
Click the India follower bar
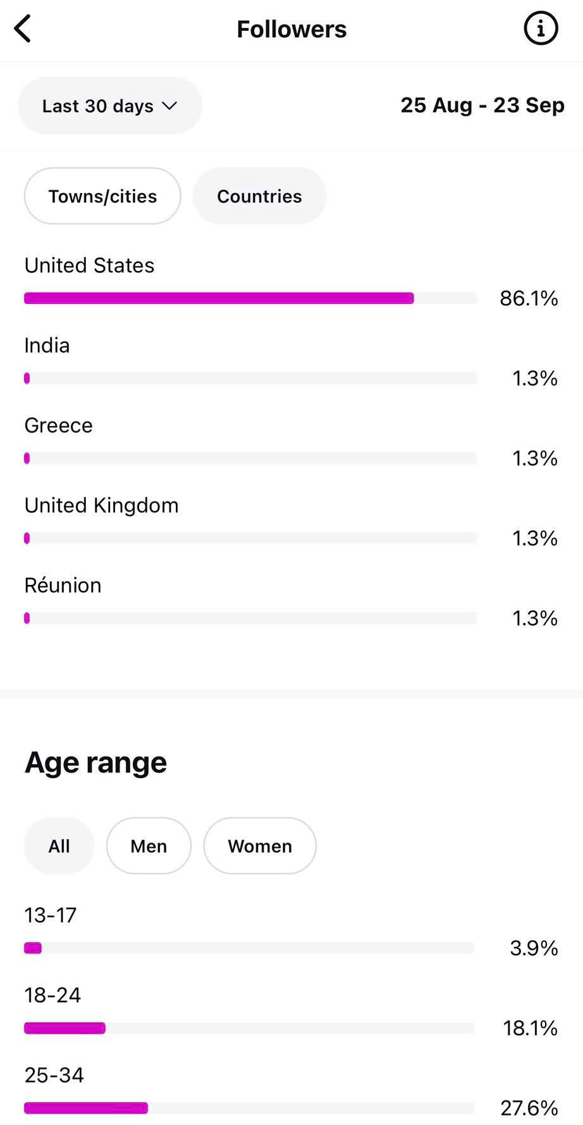(x=250, y=379)
